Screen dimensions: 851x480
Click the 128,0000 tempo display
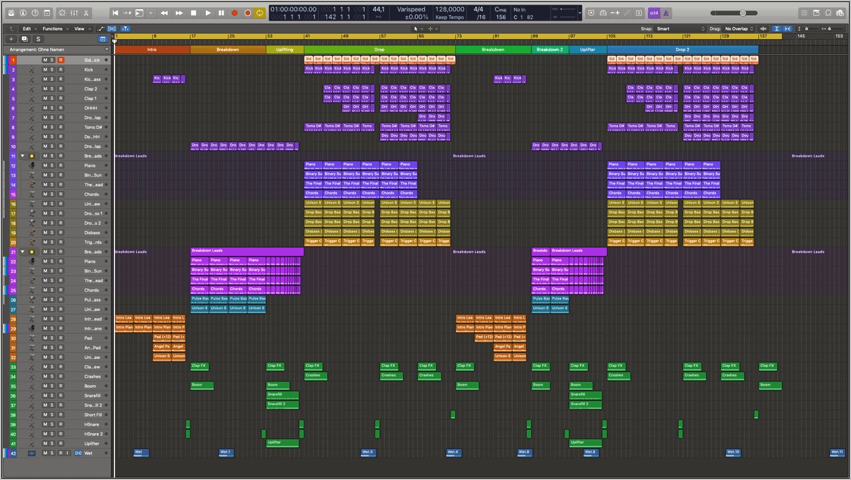tap(450, 9)
